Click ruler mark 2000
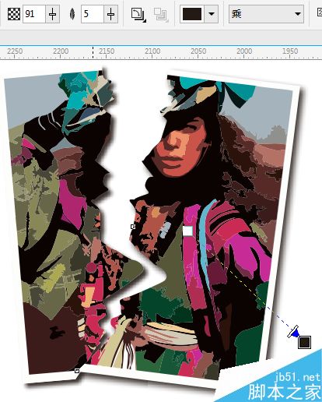Image resolution: width=322 pixels, height=402 pixels. (x=244, y=51)
